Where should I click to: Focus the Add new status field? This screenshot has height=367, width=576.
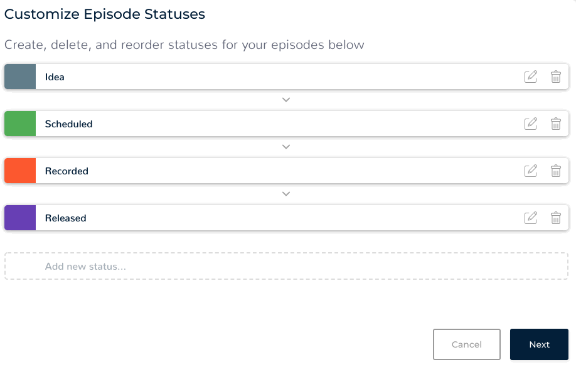(286, 267)
